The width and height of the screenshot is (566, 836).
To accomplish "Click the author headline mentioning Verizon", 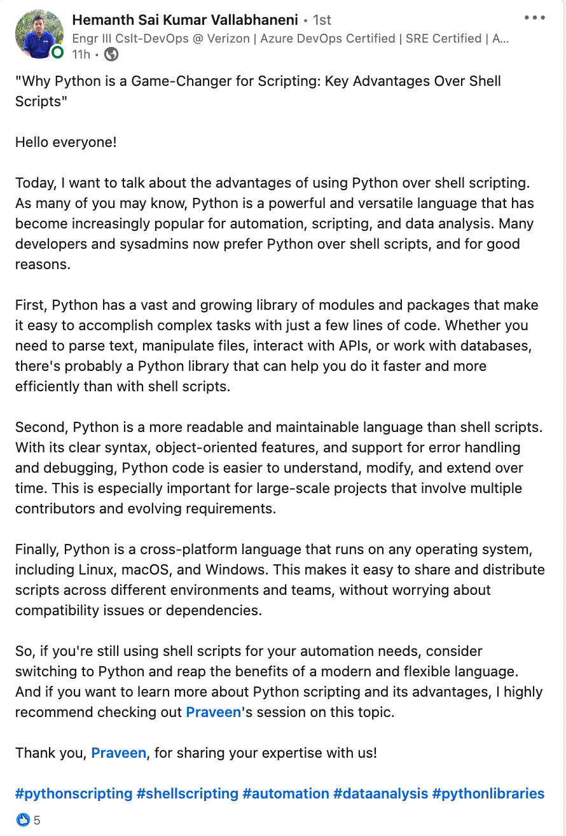I will pyautogui.click(x=291, y=38).
